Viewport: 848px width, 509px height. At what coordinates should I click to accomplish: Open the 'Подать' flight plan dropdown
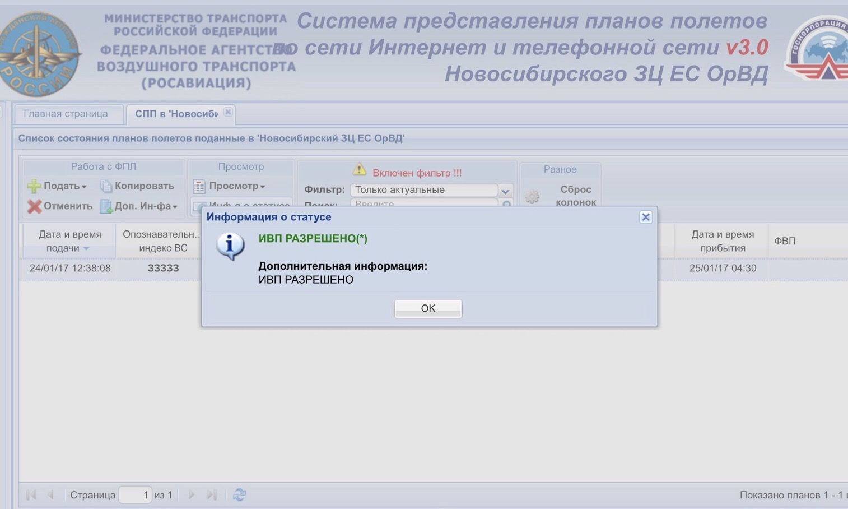pyautogui.click(x=58, y=186)
